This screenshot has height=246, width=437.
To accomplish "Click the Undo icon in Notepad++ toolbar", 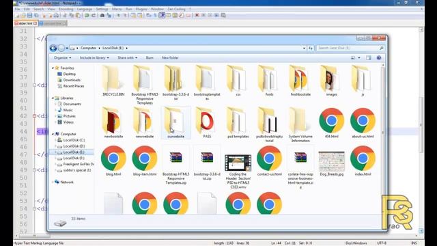I will tap(87, 15).
